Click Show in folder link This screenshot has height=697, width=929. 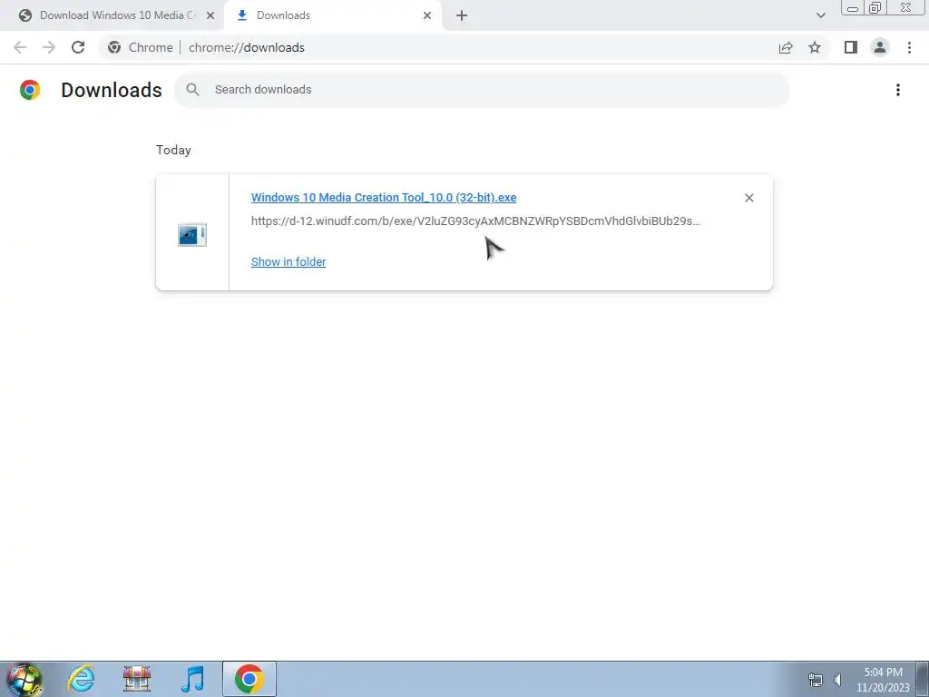click(288, 262)
